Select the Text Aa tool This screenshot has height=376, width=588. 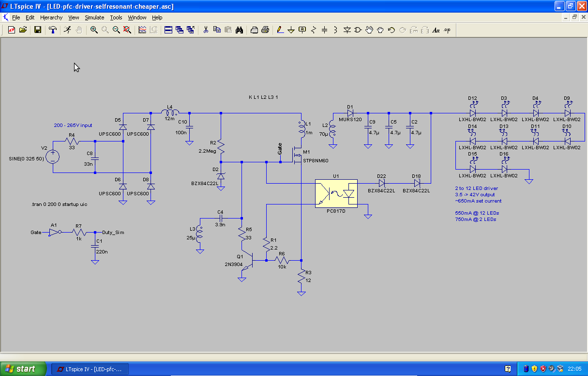(x=436, y=30)
